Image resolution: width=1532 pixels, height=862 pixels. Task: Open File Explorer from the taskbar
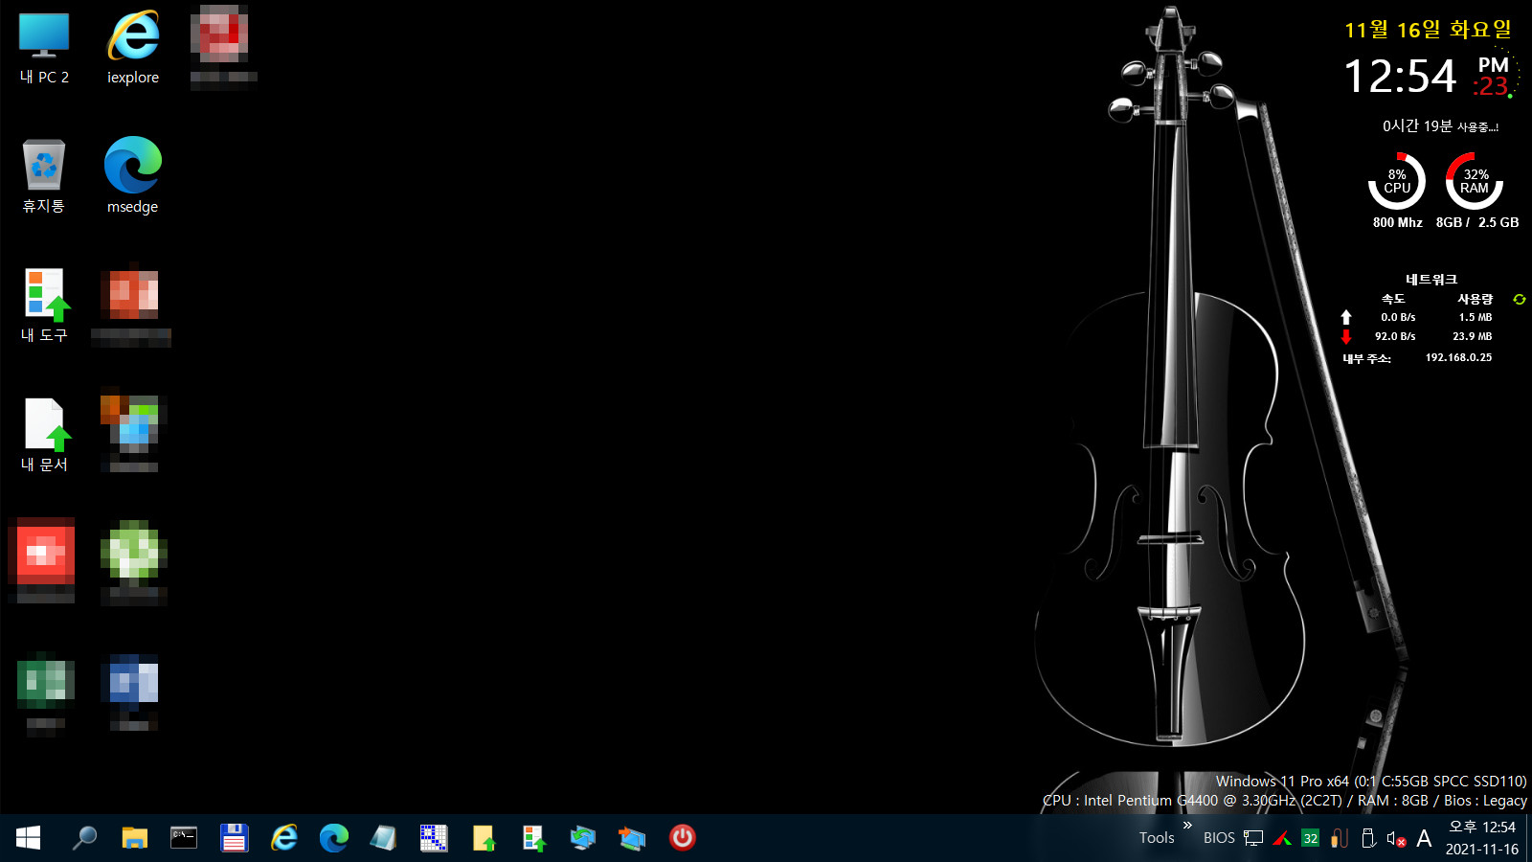click(x=134, y=838)
